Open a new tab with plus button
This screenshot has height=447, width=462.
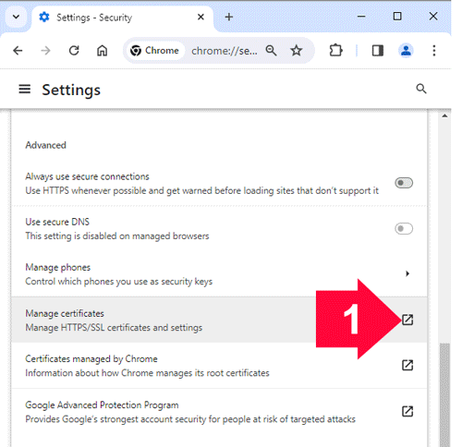[x=229, y=17]
